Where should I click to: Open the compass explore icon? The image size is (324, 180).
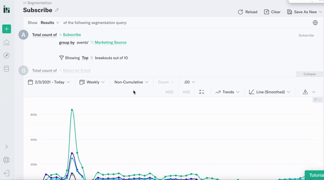pos(6,55)
